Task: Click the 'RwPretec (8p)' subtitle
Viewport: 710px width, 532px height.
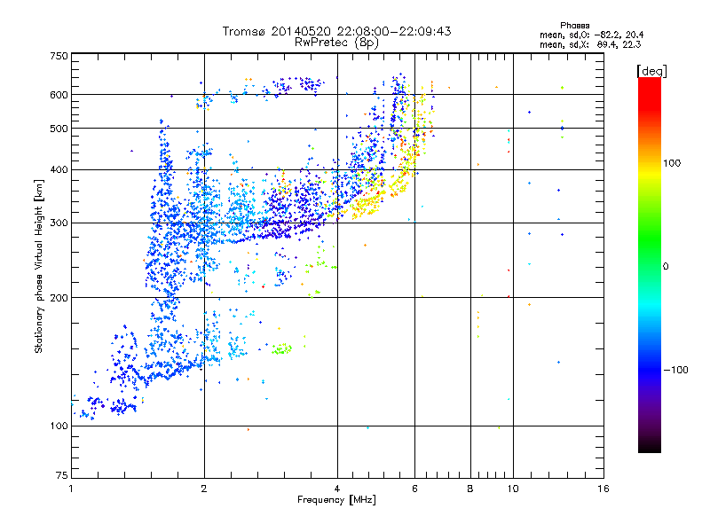Action: point(336,43)
